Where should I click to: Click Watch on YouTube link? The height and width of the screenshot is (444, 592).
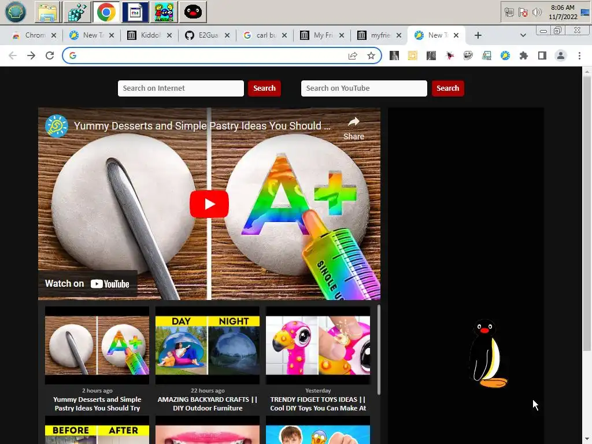click(x=87, y=284)
